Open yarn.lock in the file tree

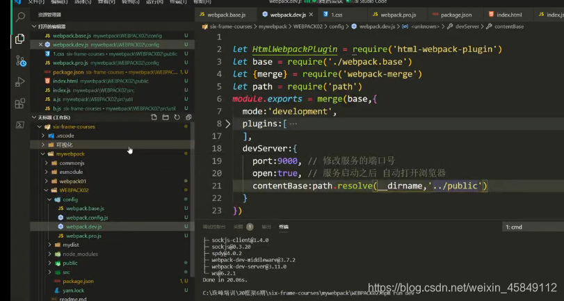click(x=74, y=290)
